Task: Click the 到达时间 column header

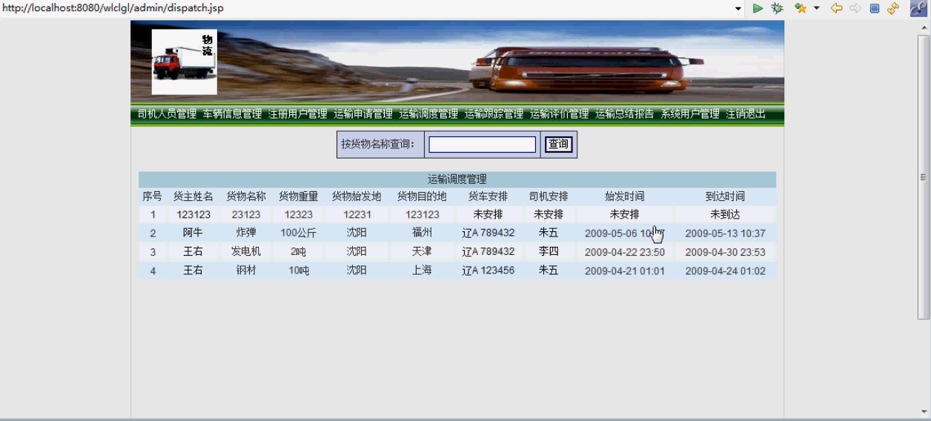Action: [x=725, y=196]
